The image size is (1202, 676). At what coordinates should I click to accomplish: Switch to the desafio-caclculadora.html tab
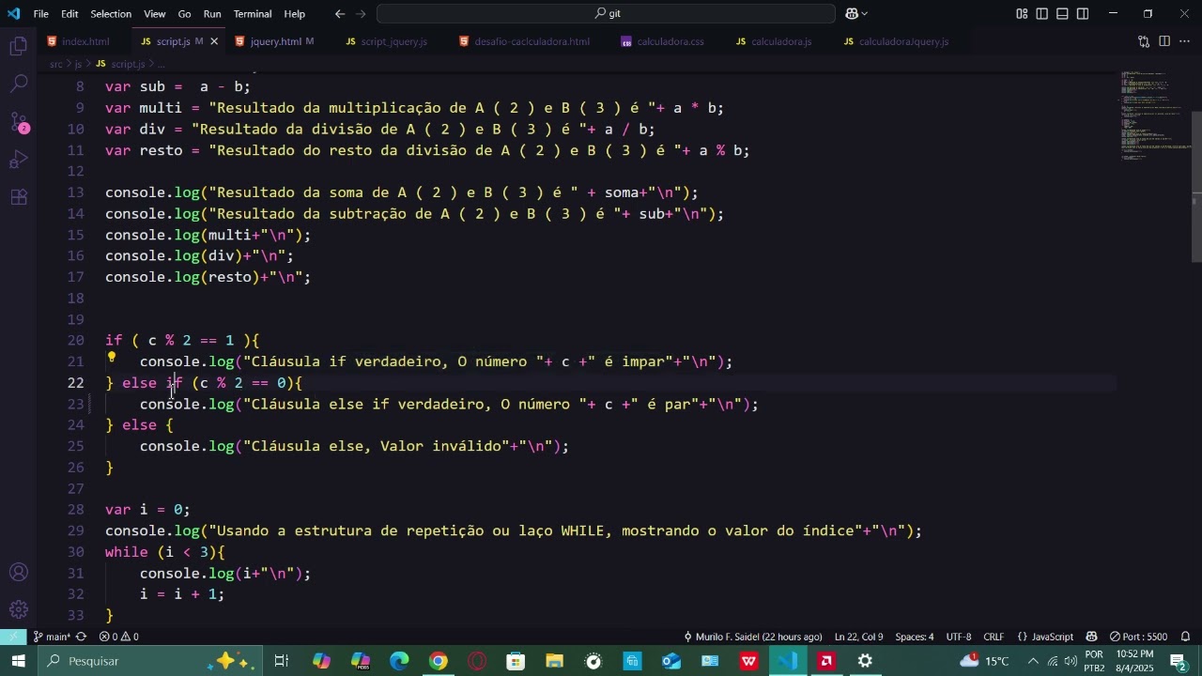(x=530, y=42)
